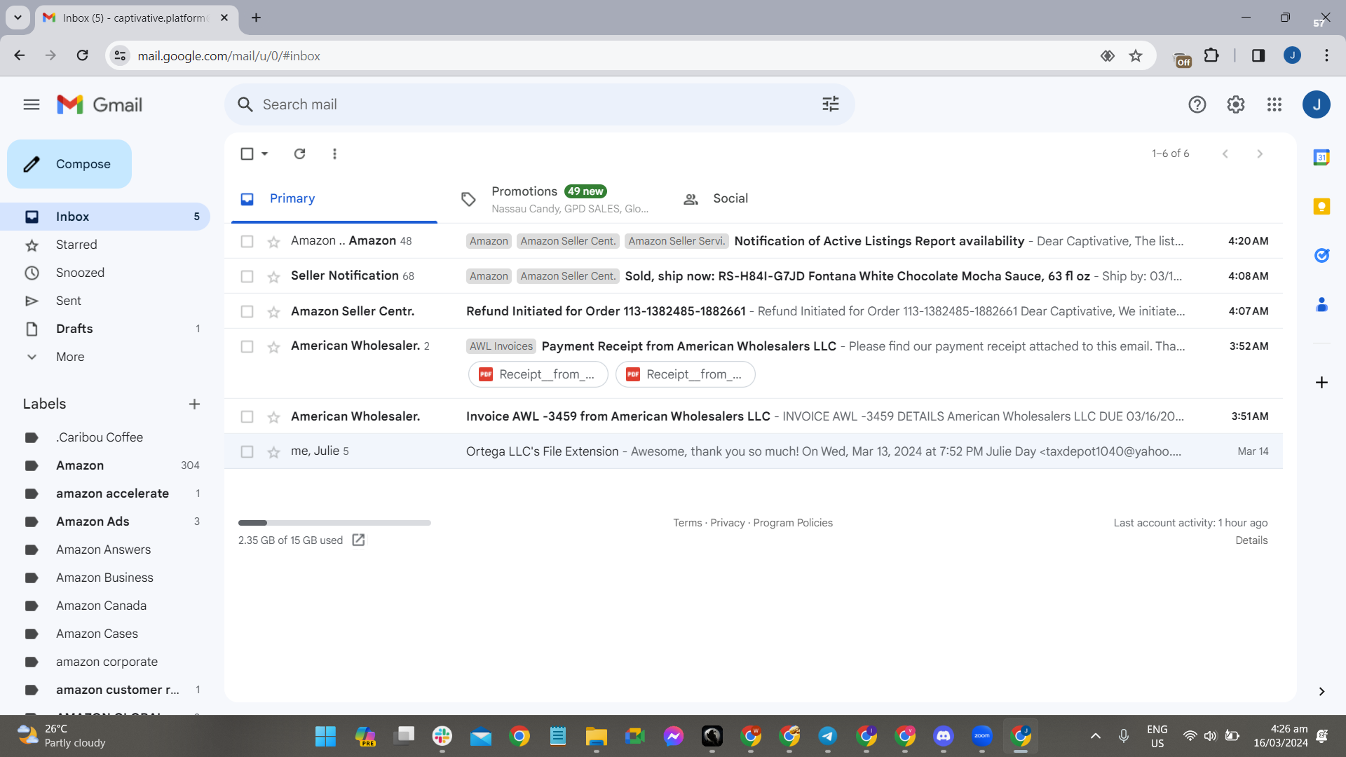The image size is (1346, 757).
Task: Create a new label with plus icon
Action: (194, 404)
